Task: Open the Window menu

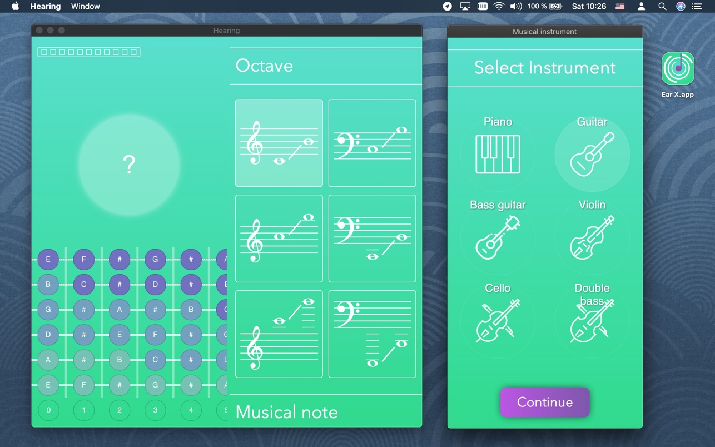Action: pos(86,6)
